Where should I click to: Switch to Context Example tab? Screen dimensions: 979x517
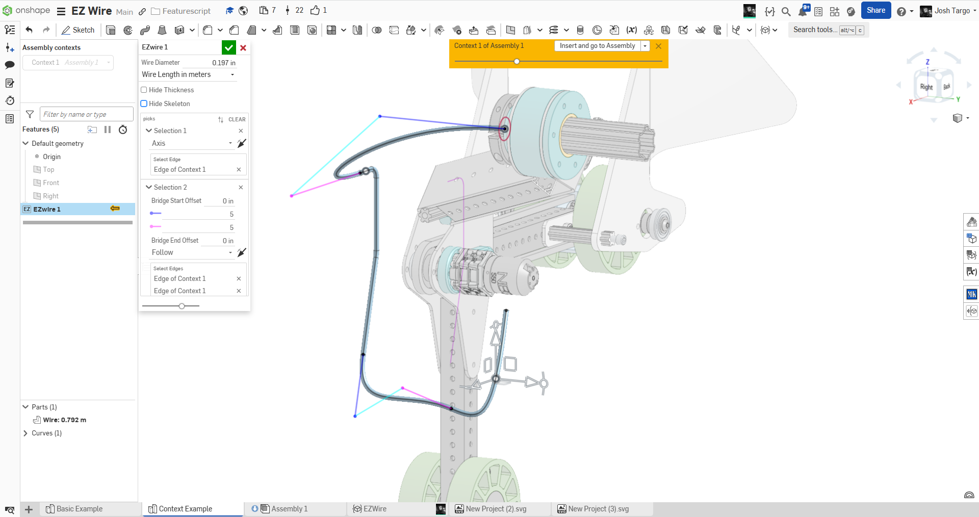click(x=193, y=509)
